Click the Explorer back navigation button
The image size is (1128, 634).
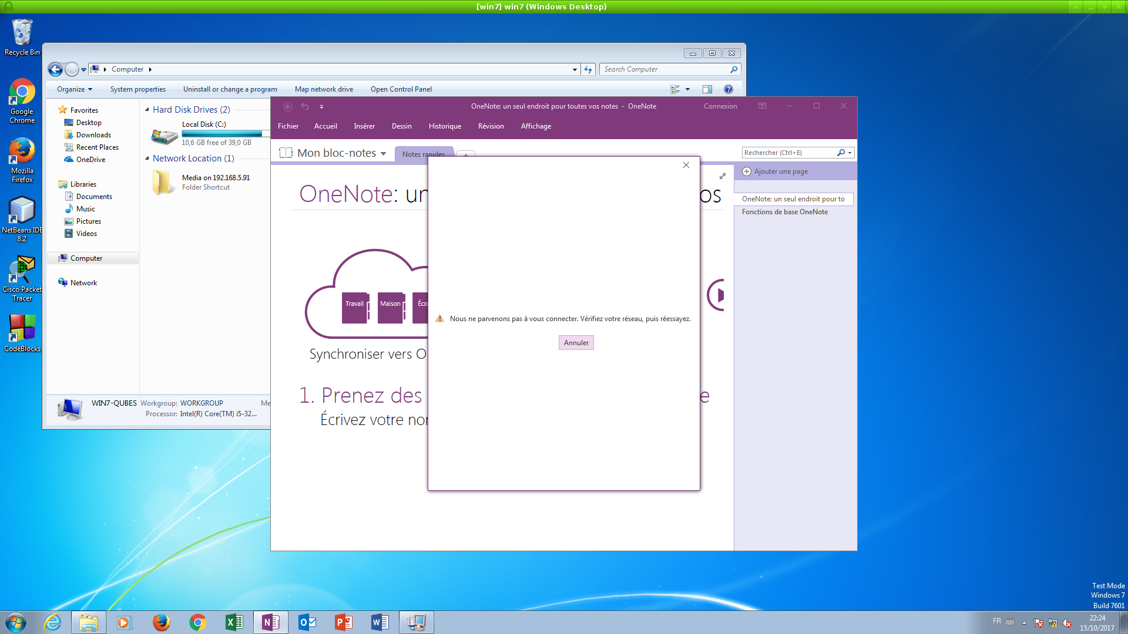55,69
